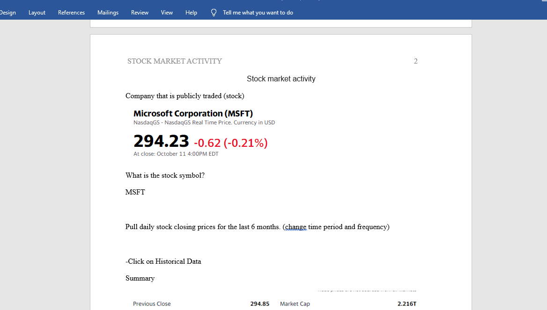The image size is (547, 310).
Task: Click the stock price 294.23
Action: coord(161,141)
